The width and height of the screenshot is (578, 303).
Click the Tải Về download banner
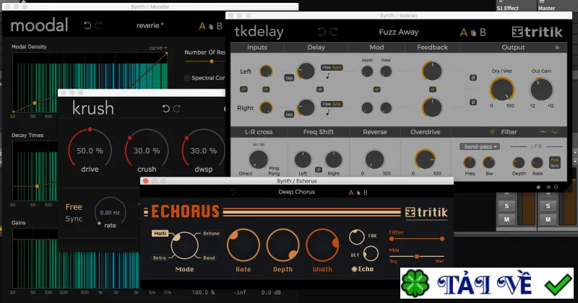click(x=487, y=283)
